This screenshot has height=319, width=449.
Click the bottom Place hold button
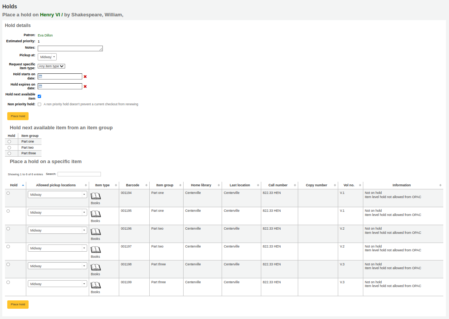pyautogui.click(x=18, y=305)
